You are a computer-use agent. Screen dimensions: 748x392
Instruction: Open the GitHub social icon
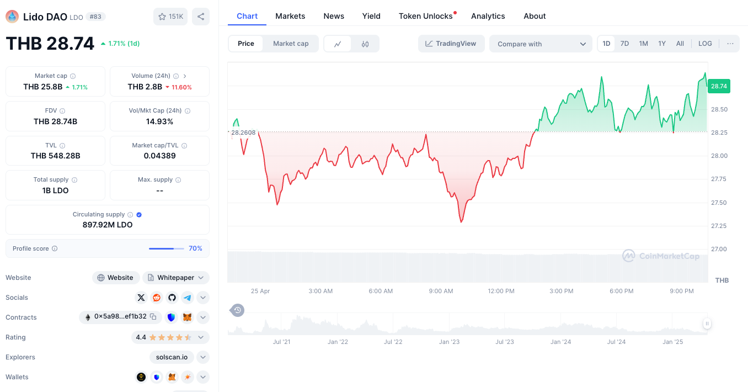(172, 298)
